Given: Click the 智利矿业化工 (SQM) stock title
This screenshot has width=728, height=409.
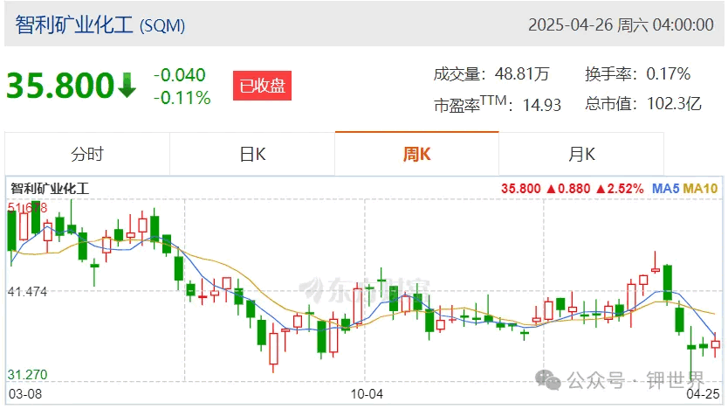Looking at the screenshot, I should pos(100,25).
